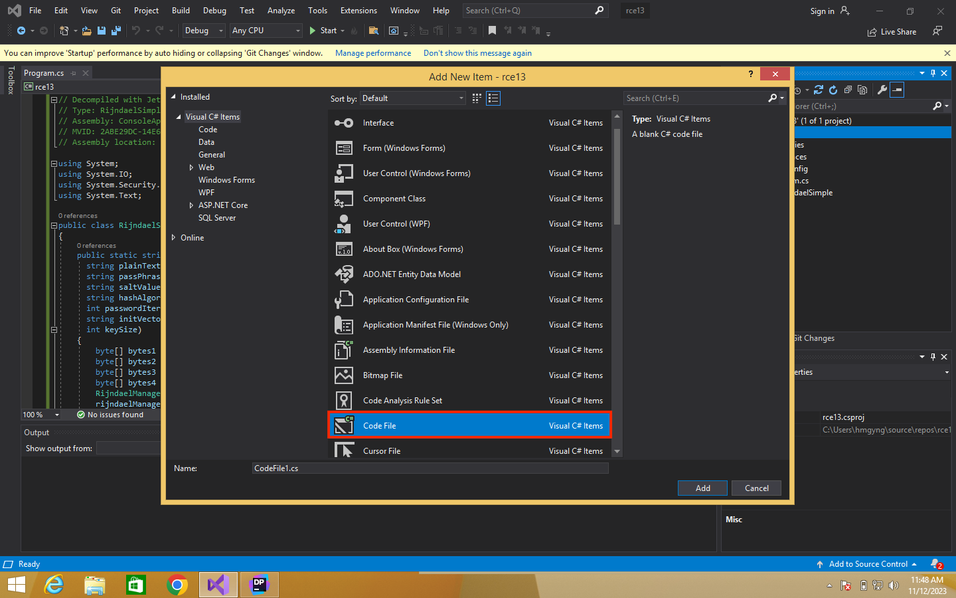Click Solution Explorer refresh icon
The height and width of the screenshot is (598, 956).
(833, 90)
